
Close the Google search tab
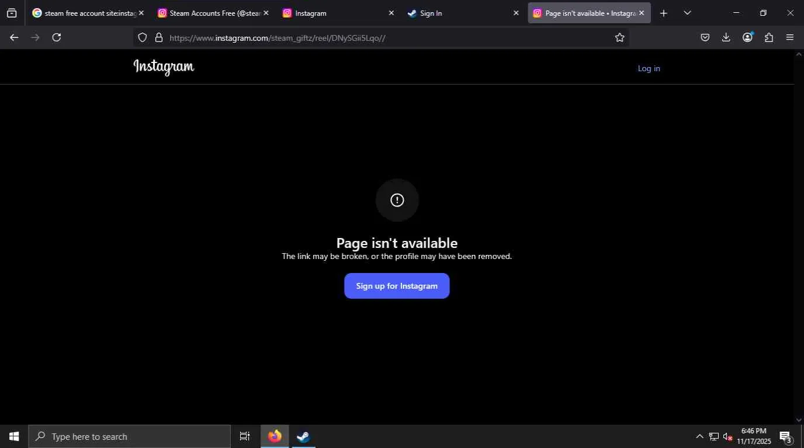click(141, 13)
